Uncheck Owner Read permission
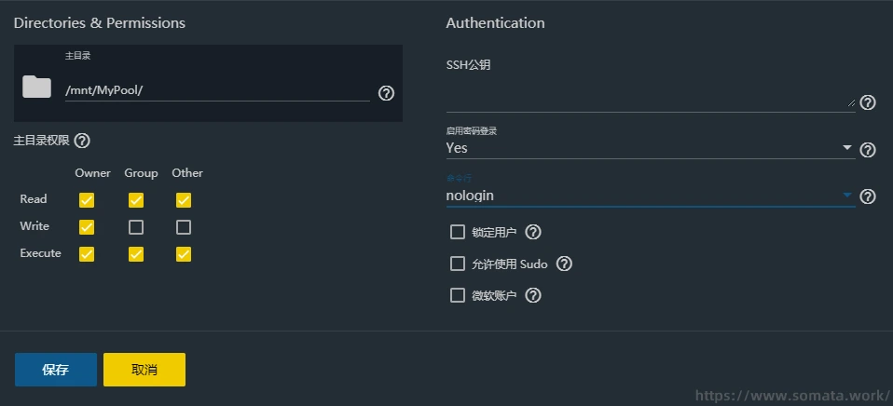Screen dimensions: 893x406 point(87,199)
